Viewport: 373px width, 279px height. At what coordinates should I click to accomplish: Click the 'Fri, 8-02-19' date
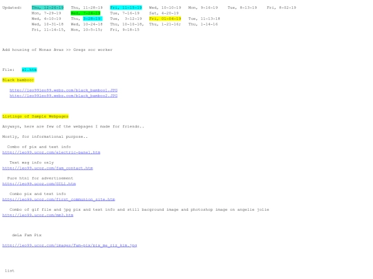(x=281, y=8)
